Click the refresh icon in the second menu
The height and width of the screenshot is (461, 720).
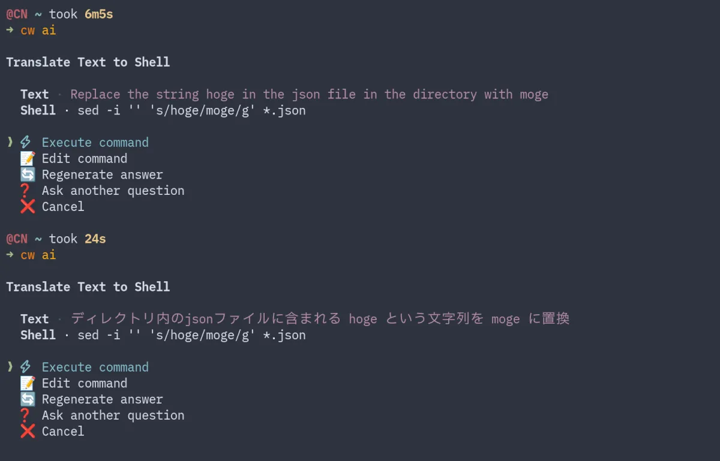[x=28, y=399]
